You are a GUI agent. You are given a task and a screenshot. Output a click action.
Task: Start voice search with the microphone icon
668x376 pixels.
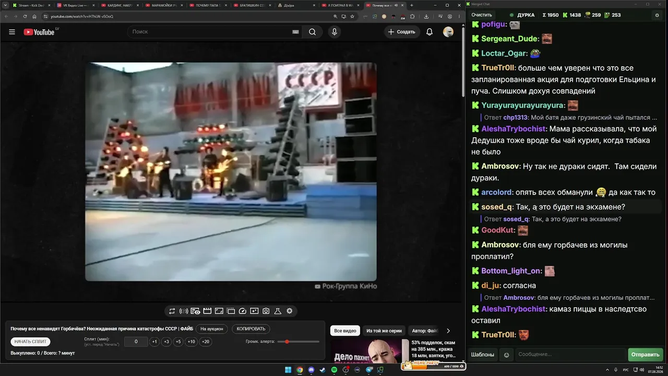coord(335,32)
